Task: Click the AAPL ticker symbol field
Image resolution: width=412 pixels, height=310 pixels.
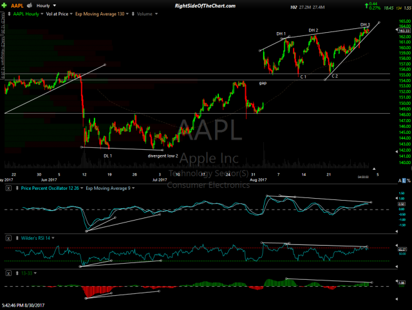Action: click(x=17, y=6)
